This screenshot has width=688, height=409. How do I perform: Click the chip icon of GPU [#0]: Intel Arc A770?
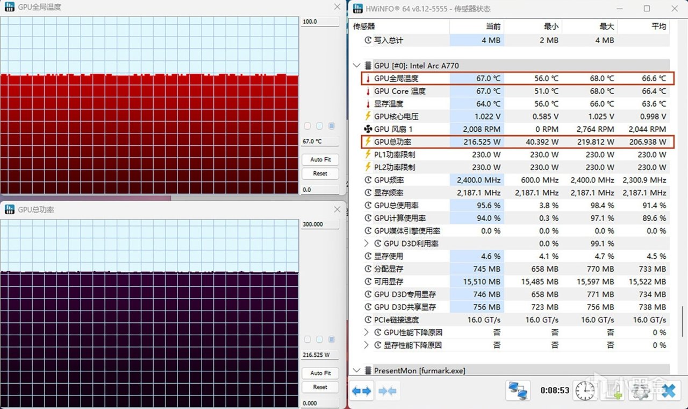(x=368, y=66)
